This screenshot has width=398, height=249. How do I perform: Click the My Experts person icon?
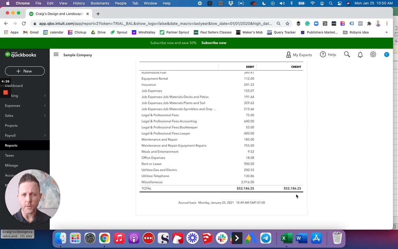(289, 55)
